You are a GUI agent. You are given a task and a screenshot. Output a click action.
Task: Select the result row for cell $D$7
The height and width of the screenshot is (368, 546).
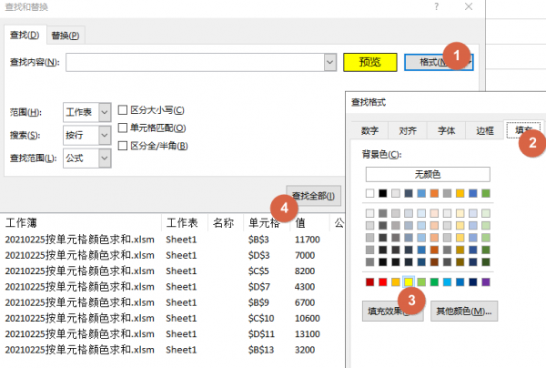click(172, 287)
